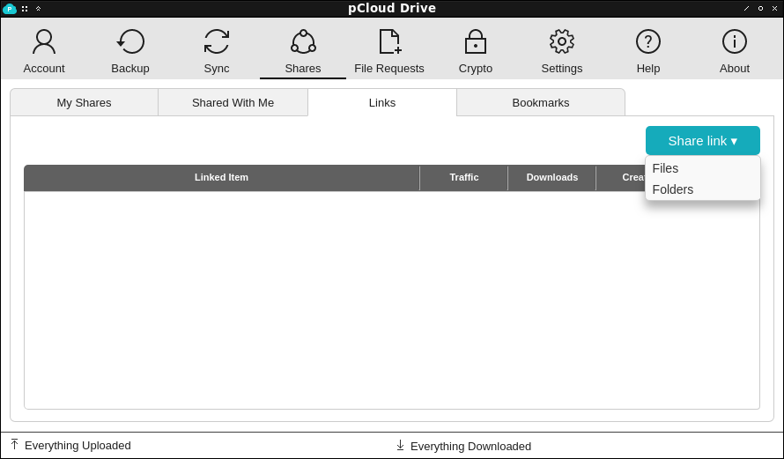
Task: Minimize the pCloud Drive window
Action: tap(746, 9)
